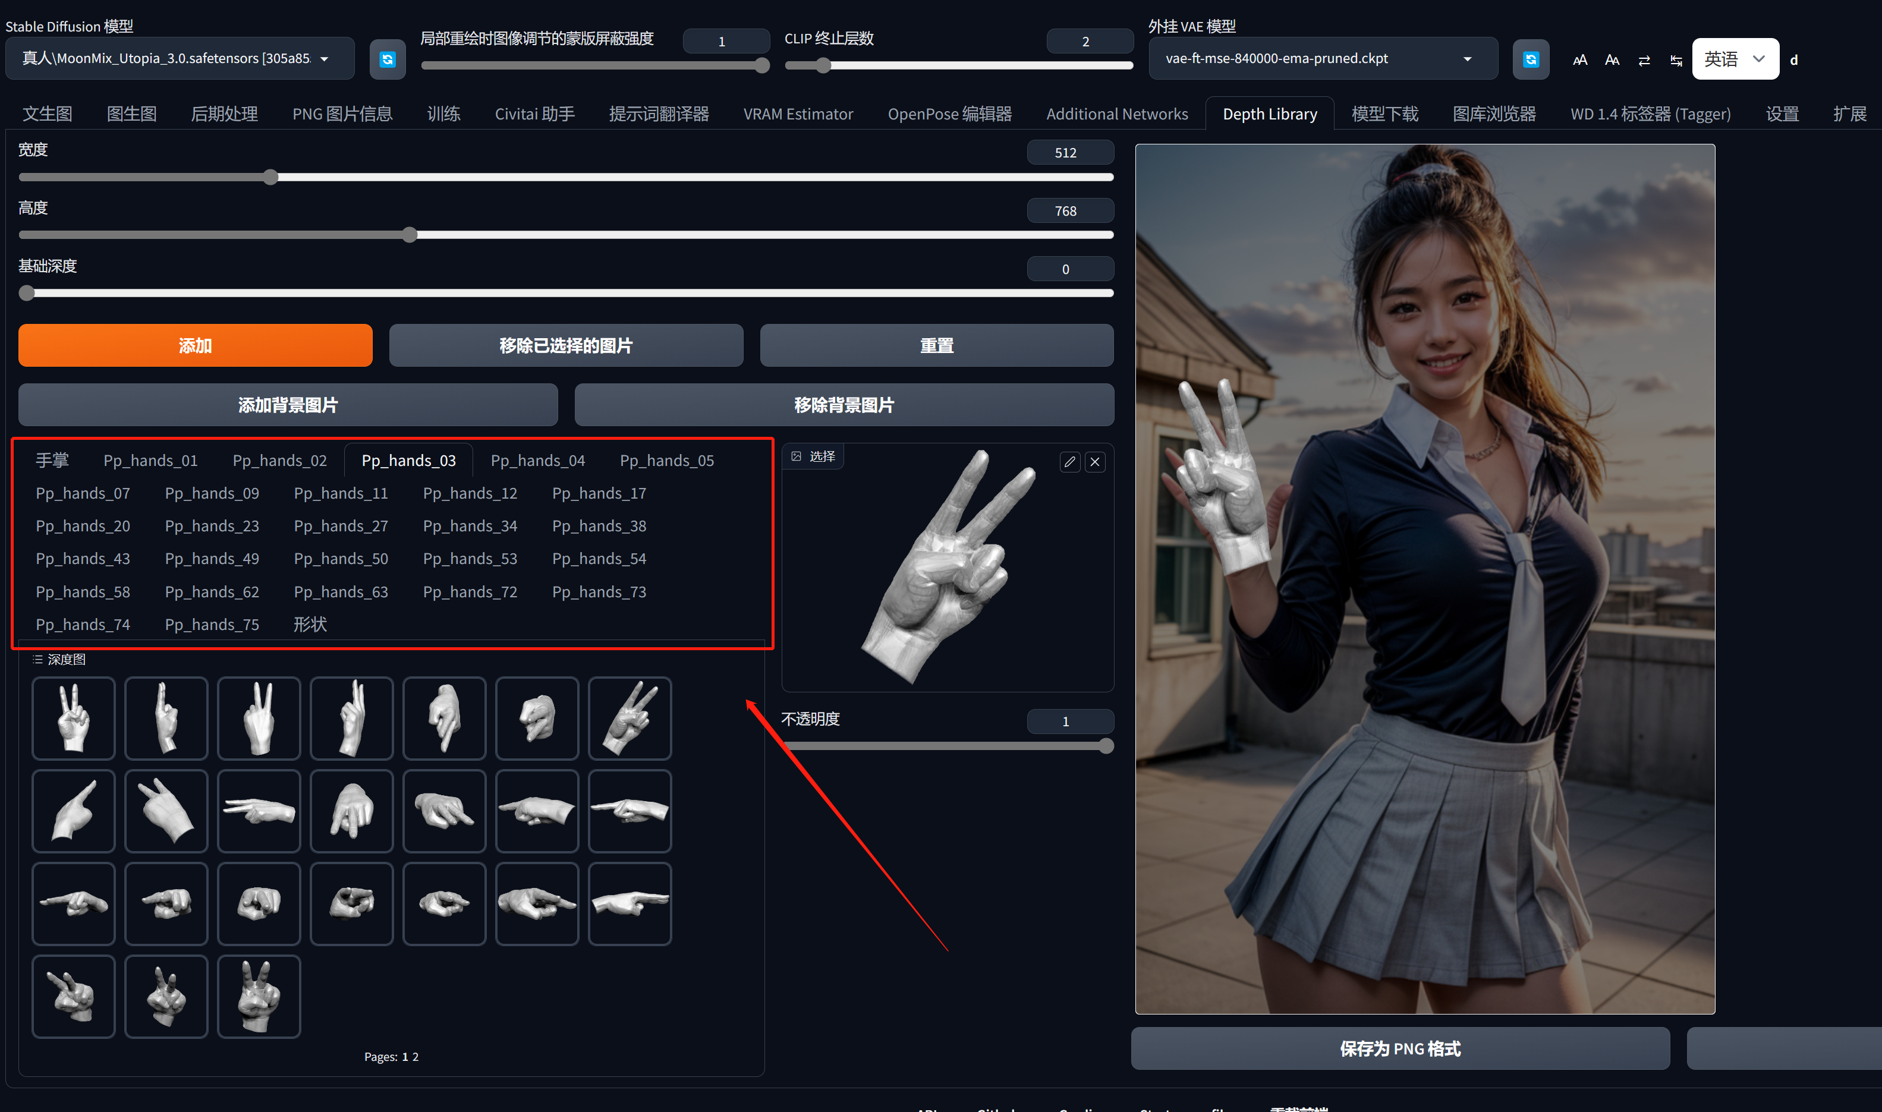Go to page 2 of hand thumbnails
The width and height of the screenshot is (1882, 1112).
pyautogui.click(x=416, y=1057)
